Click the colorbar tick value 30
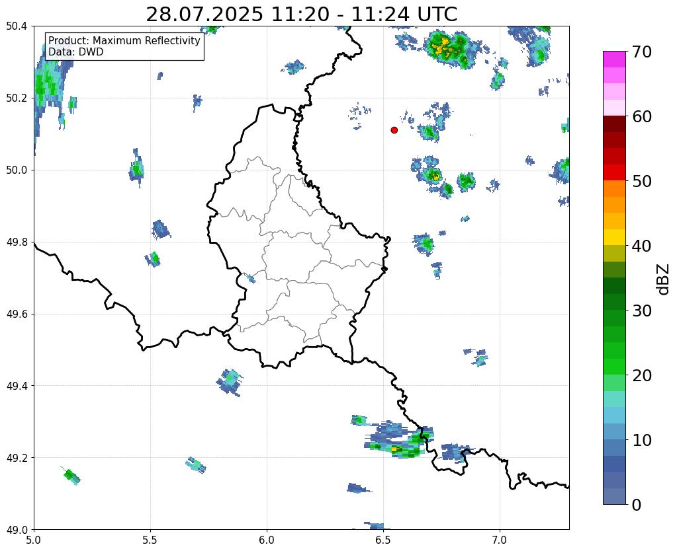677x551 pixels. [x=642, y=311]
